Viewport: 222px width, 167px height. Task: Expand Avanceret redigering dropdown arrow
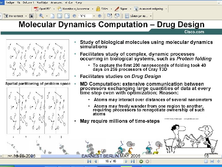[166, 9]
